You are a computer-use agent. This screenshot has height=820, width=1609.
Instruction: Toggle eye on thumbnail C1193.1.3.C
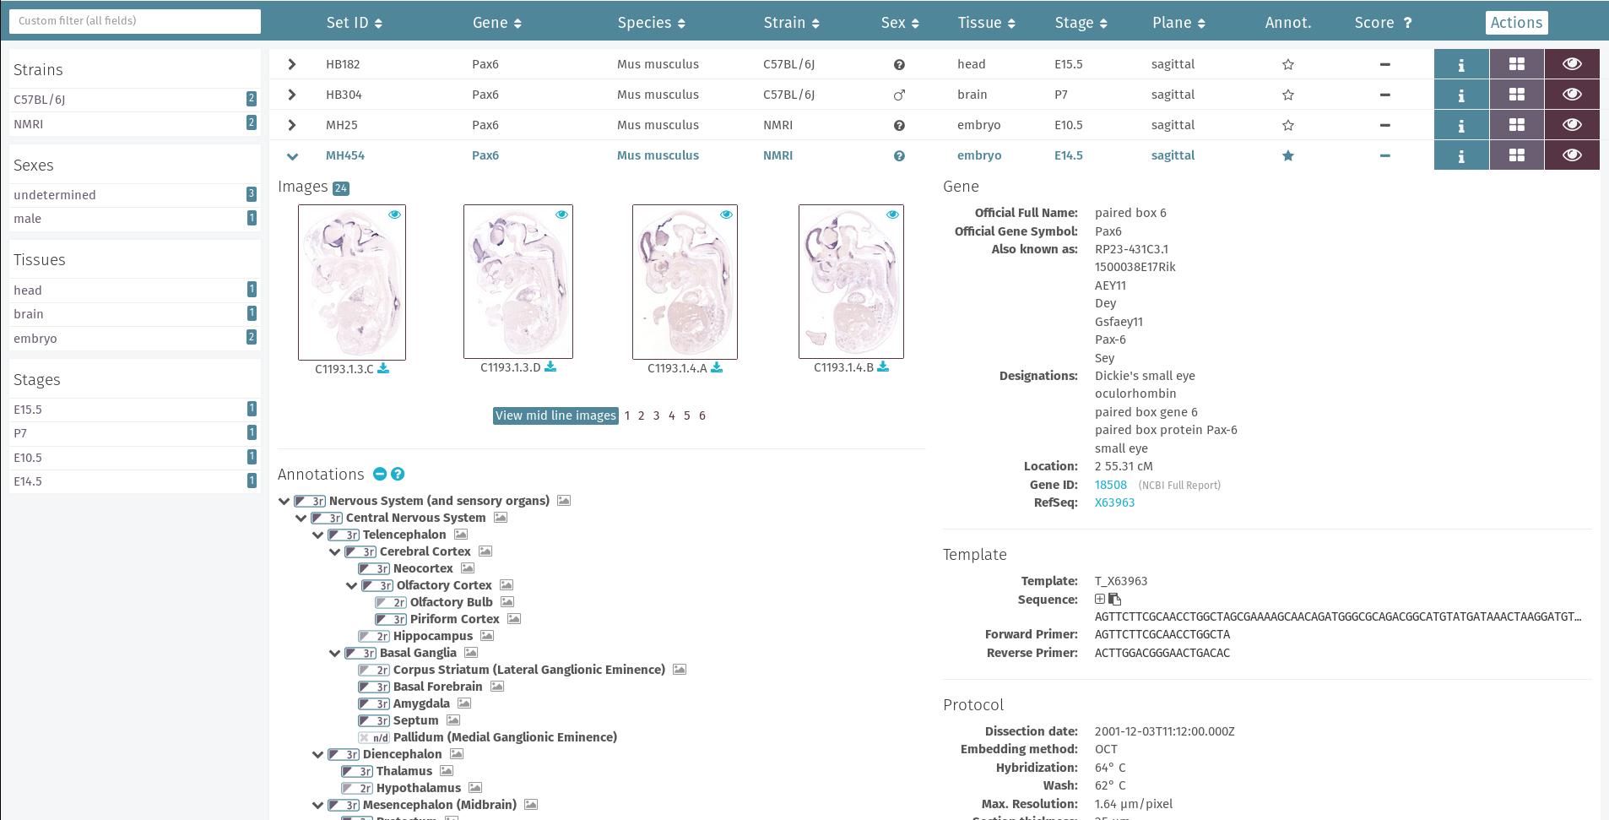[394, 215]
